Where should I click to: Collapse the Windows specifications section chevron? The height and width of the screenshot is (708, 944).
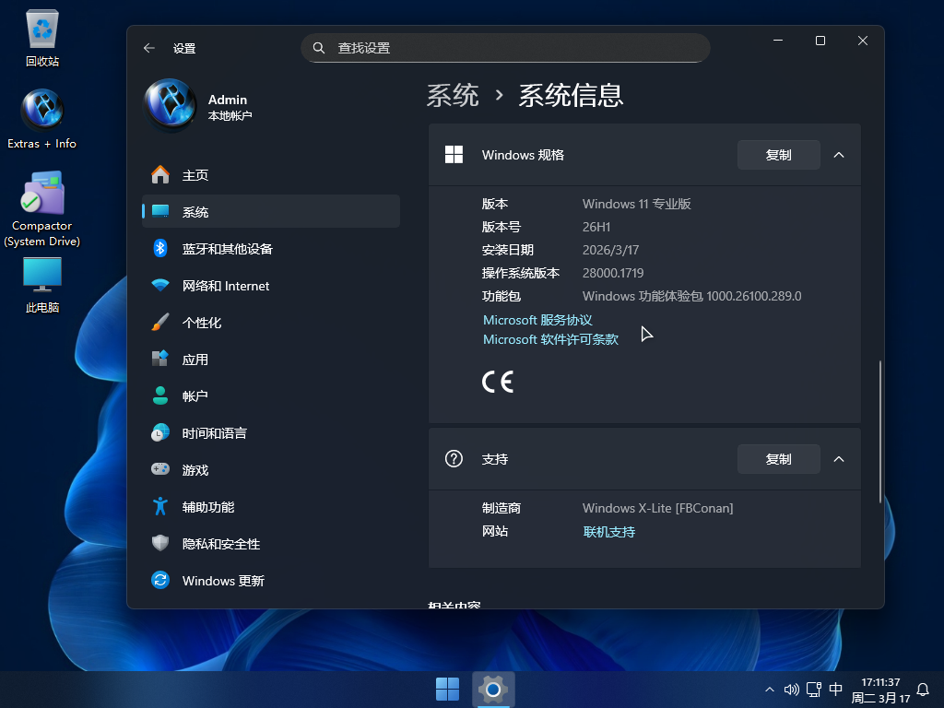(839, 155)
